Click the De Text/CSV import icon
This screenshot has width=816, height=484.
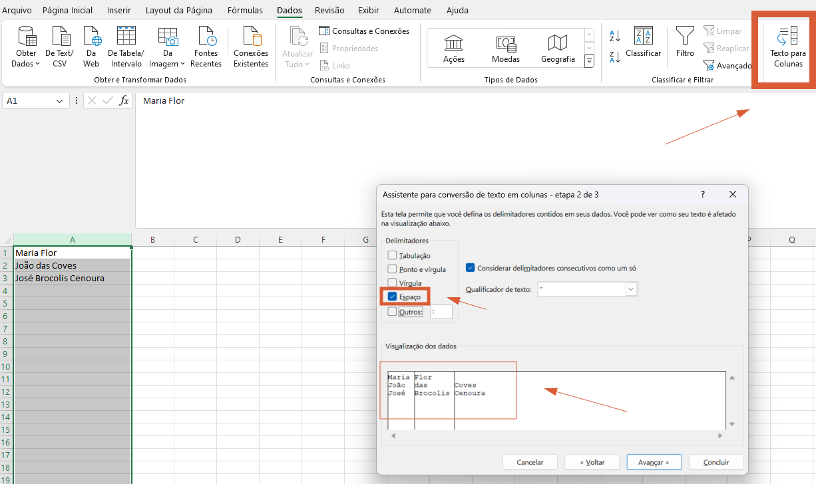coord(59,47)
